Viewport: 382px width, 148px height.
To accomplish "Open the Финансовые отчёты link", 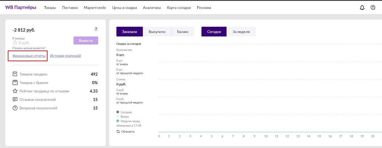I will [29, 56].
